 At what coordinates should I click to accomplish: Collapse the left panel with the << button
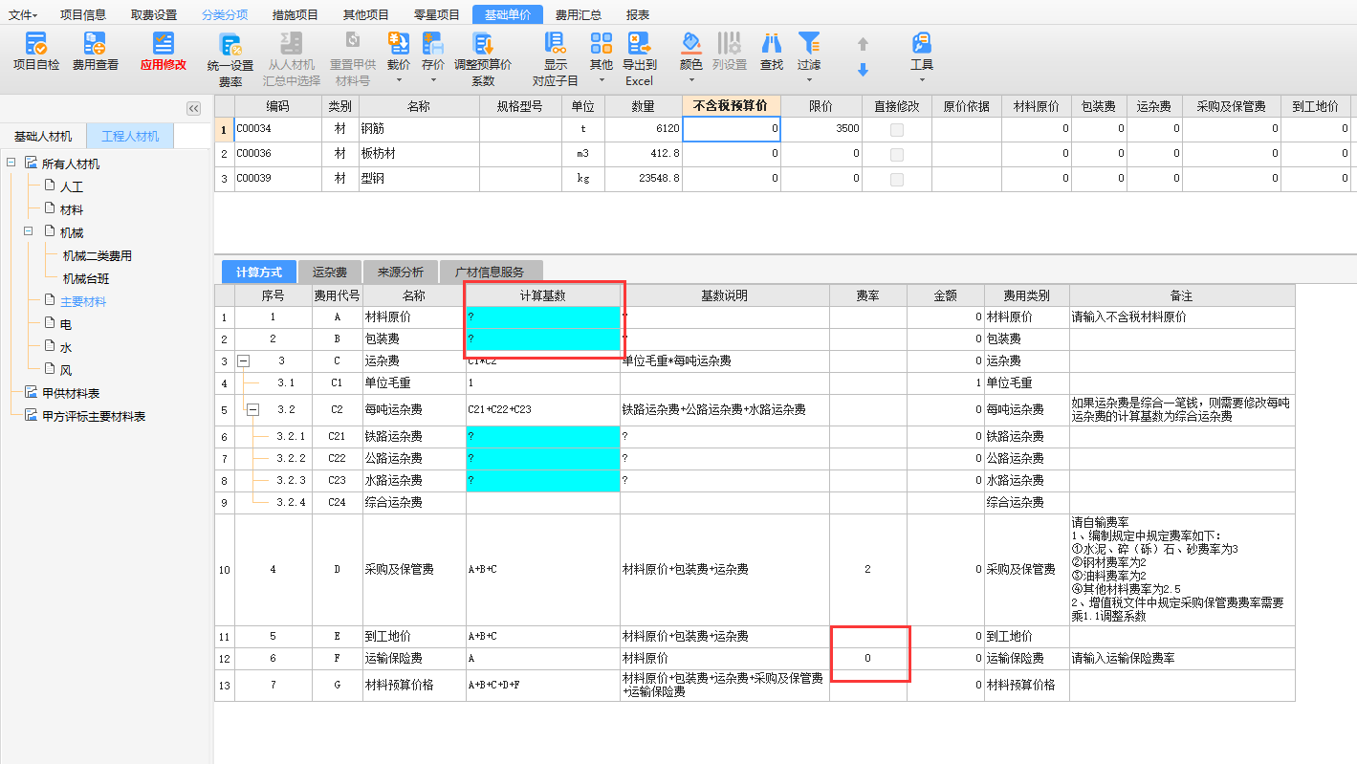click(193, 109)
